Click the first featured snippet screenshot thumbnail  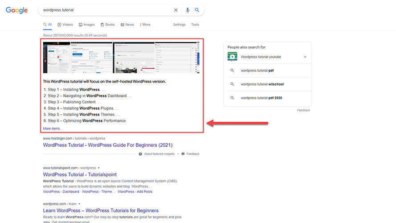pyautogui.click(x=57, y=58)
